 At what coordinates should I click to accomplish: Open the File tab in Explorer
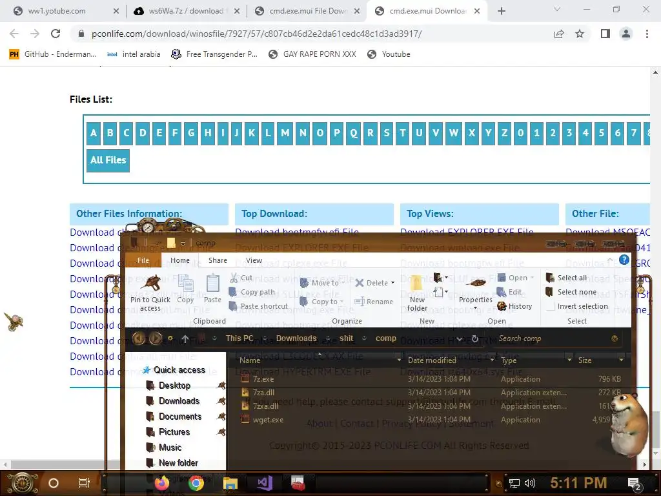(143, 260)
